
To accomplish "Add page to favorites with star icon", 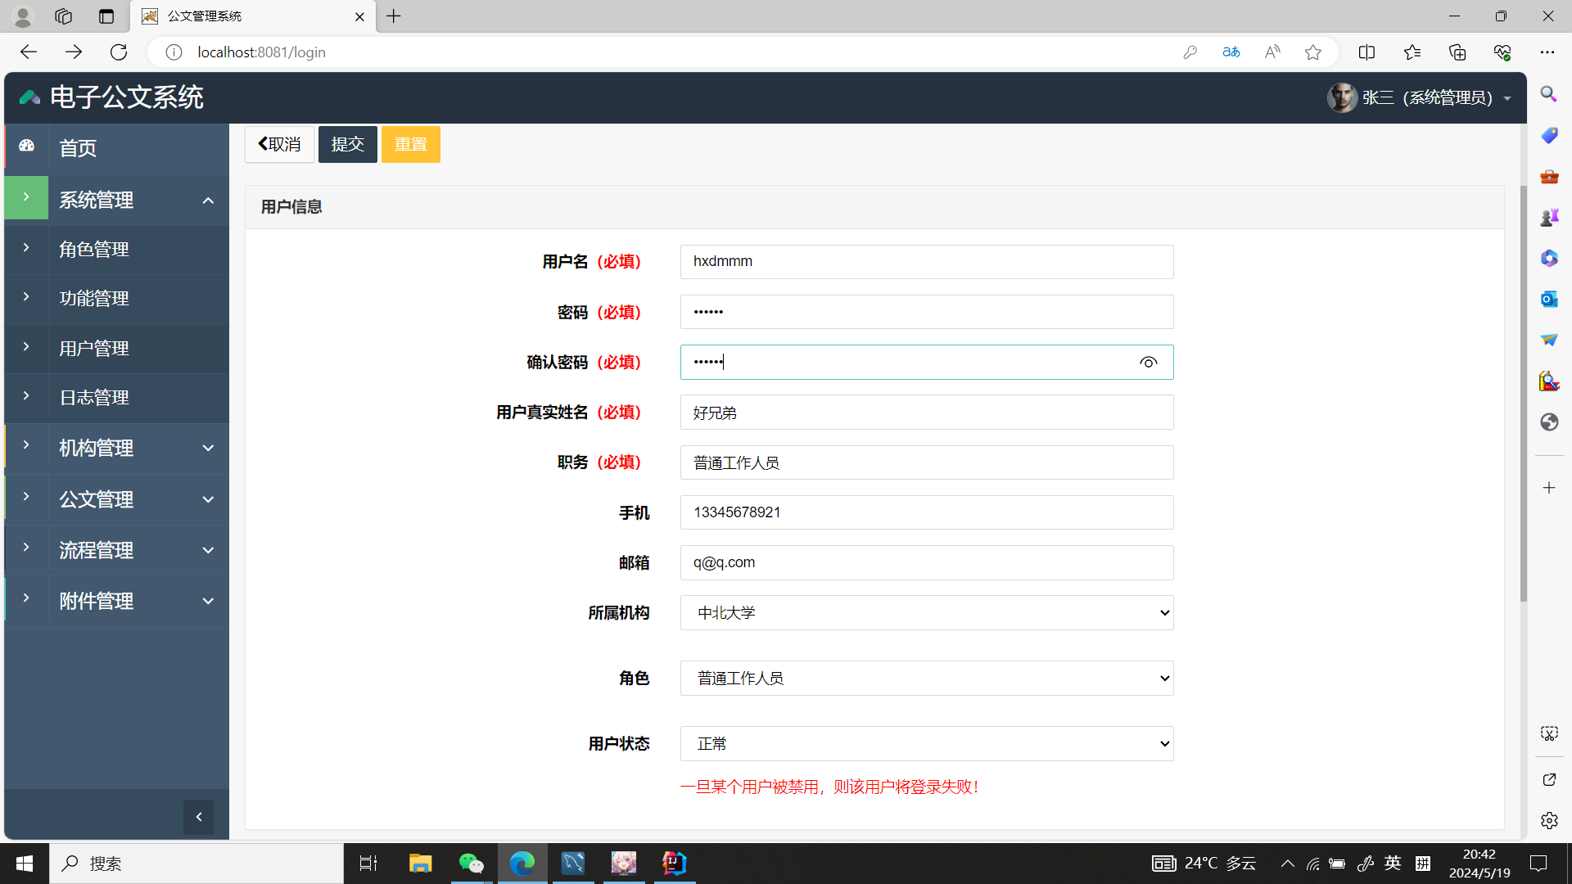I will tap(1313, 52).
